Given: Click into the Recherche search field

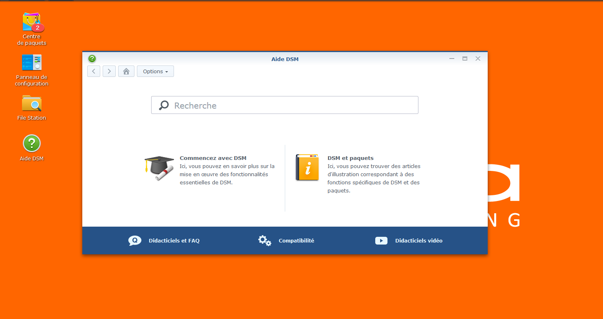Looking at the screenshot, I should [285, 105].
